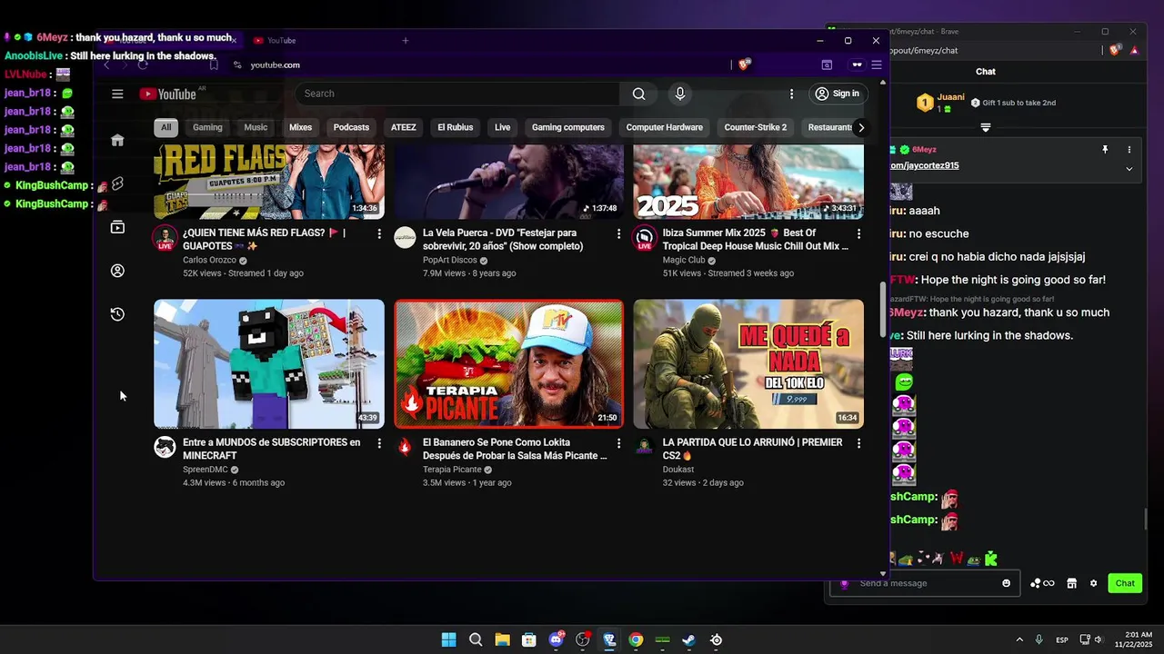This screenshot has width=1164, height=654.
Task: Select the Live filter chip
Action: [x=502, y=127]
